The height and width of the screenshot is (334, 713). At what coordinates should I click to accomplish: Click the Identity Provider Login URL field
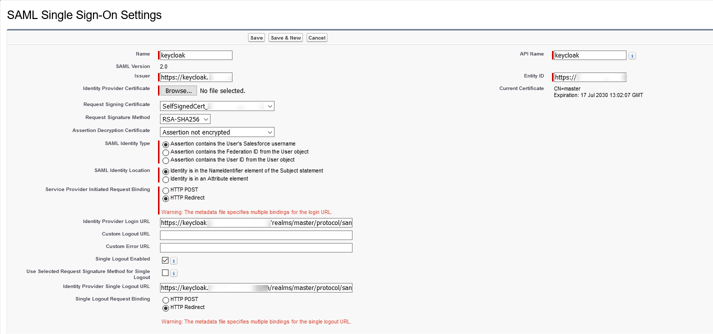coord(256,223)
